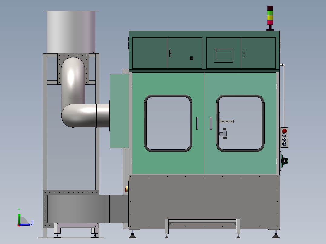Select the upper curved duct elbow
326x244 pixels.
pyautogui.click(x=73, y=77)
